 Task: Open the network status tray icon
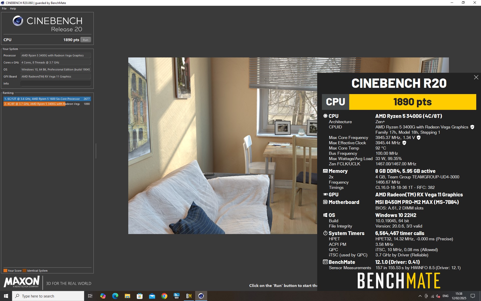[433, 296]
